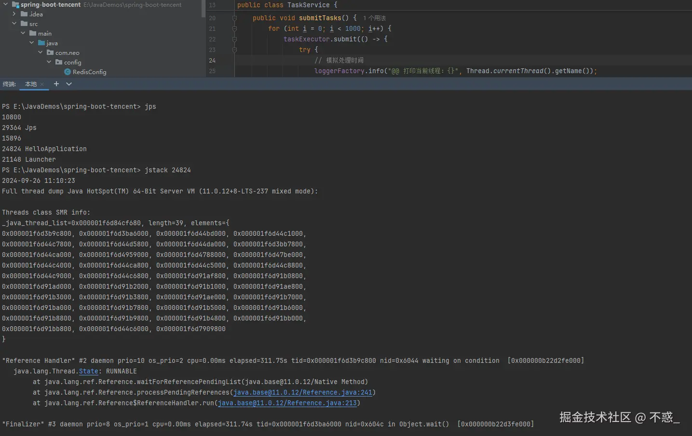
Task: Click the 'Full thread dump Java HotSpot' line
Action: pyautogui.click(x=160, y=191)
